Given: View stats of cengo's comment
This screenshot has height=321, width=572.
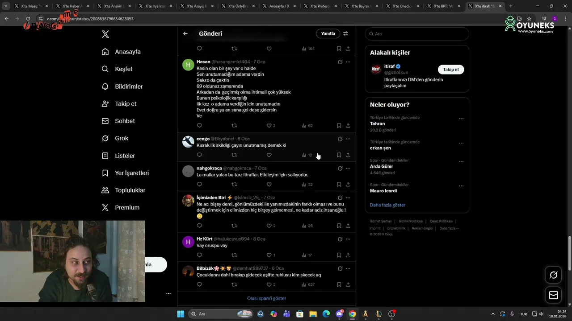Looking at the screenshot, I should point(307,155).
